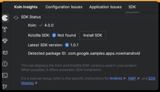Open the Terminal tool window
Viewport: 160px width, 92px height.
coord(5,75)
